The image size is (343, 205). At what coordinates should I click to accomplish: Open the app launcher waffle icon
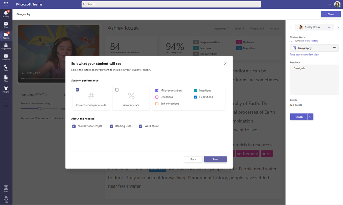coord(6,4)
